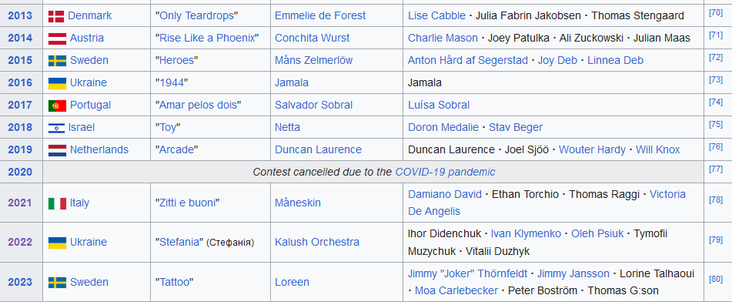This screenshot has width=732, height=305.
Task: Click the Denmark flag icon
Action: tap(56, 16)
